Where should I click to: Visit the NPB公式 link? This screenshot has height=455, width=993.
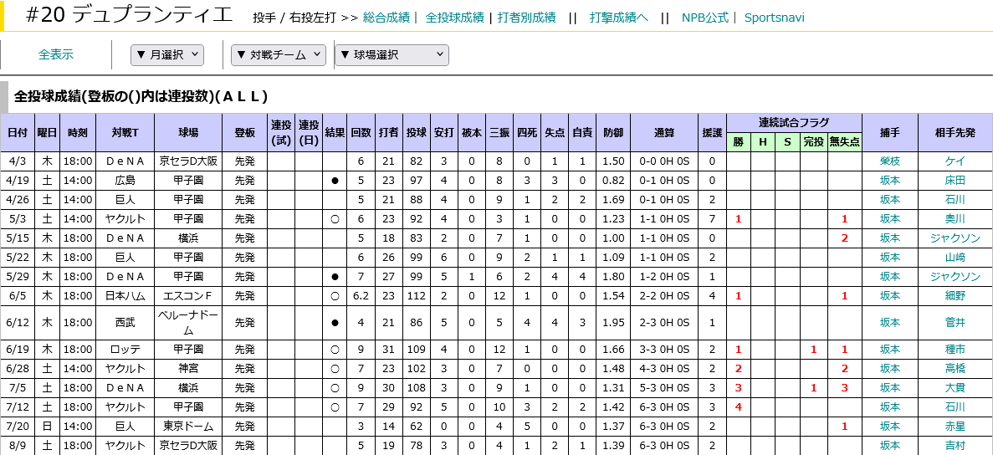pyautogui.click(x=704, y=18)
